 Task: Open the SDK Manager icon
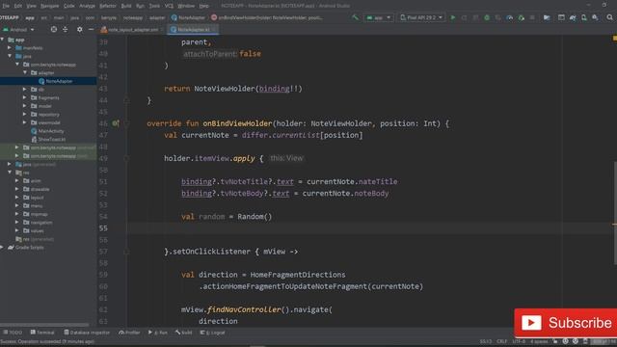[x=595, y=17]
